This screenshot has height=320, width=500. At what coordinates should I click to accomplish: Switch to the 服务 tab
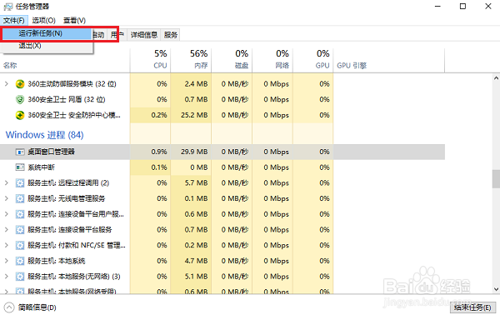(171, 35)
